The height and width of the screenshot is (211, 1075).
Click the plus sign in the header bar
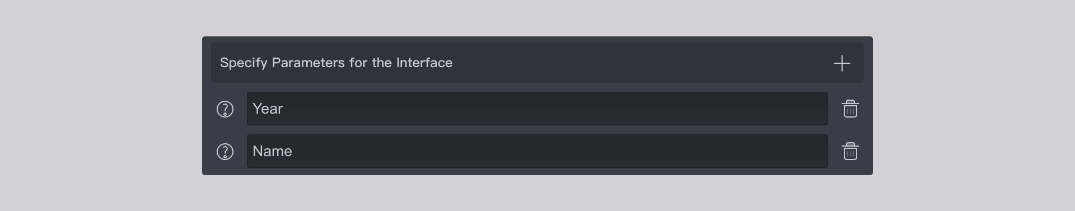point(842,63)
